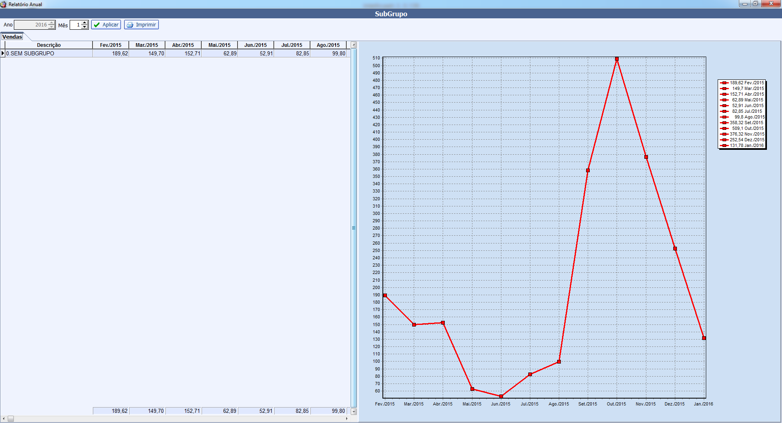Decrease the Mês value with down arrow
782x423 pixels.
[x=84, y=27]
